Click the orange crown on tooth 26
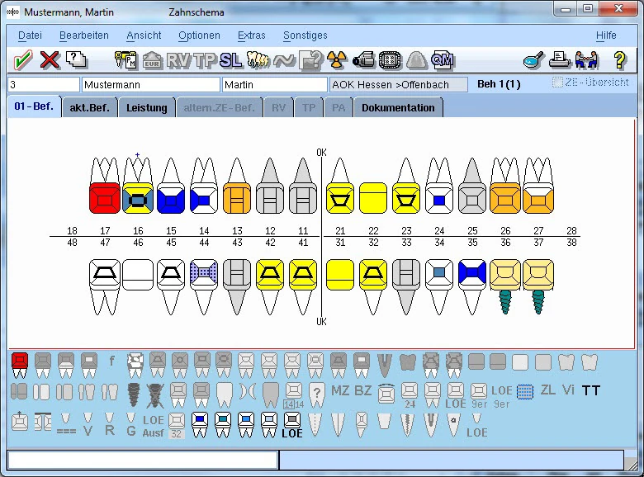This screenshot has width=644, height=477. [505, 198]
